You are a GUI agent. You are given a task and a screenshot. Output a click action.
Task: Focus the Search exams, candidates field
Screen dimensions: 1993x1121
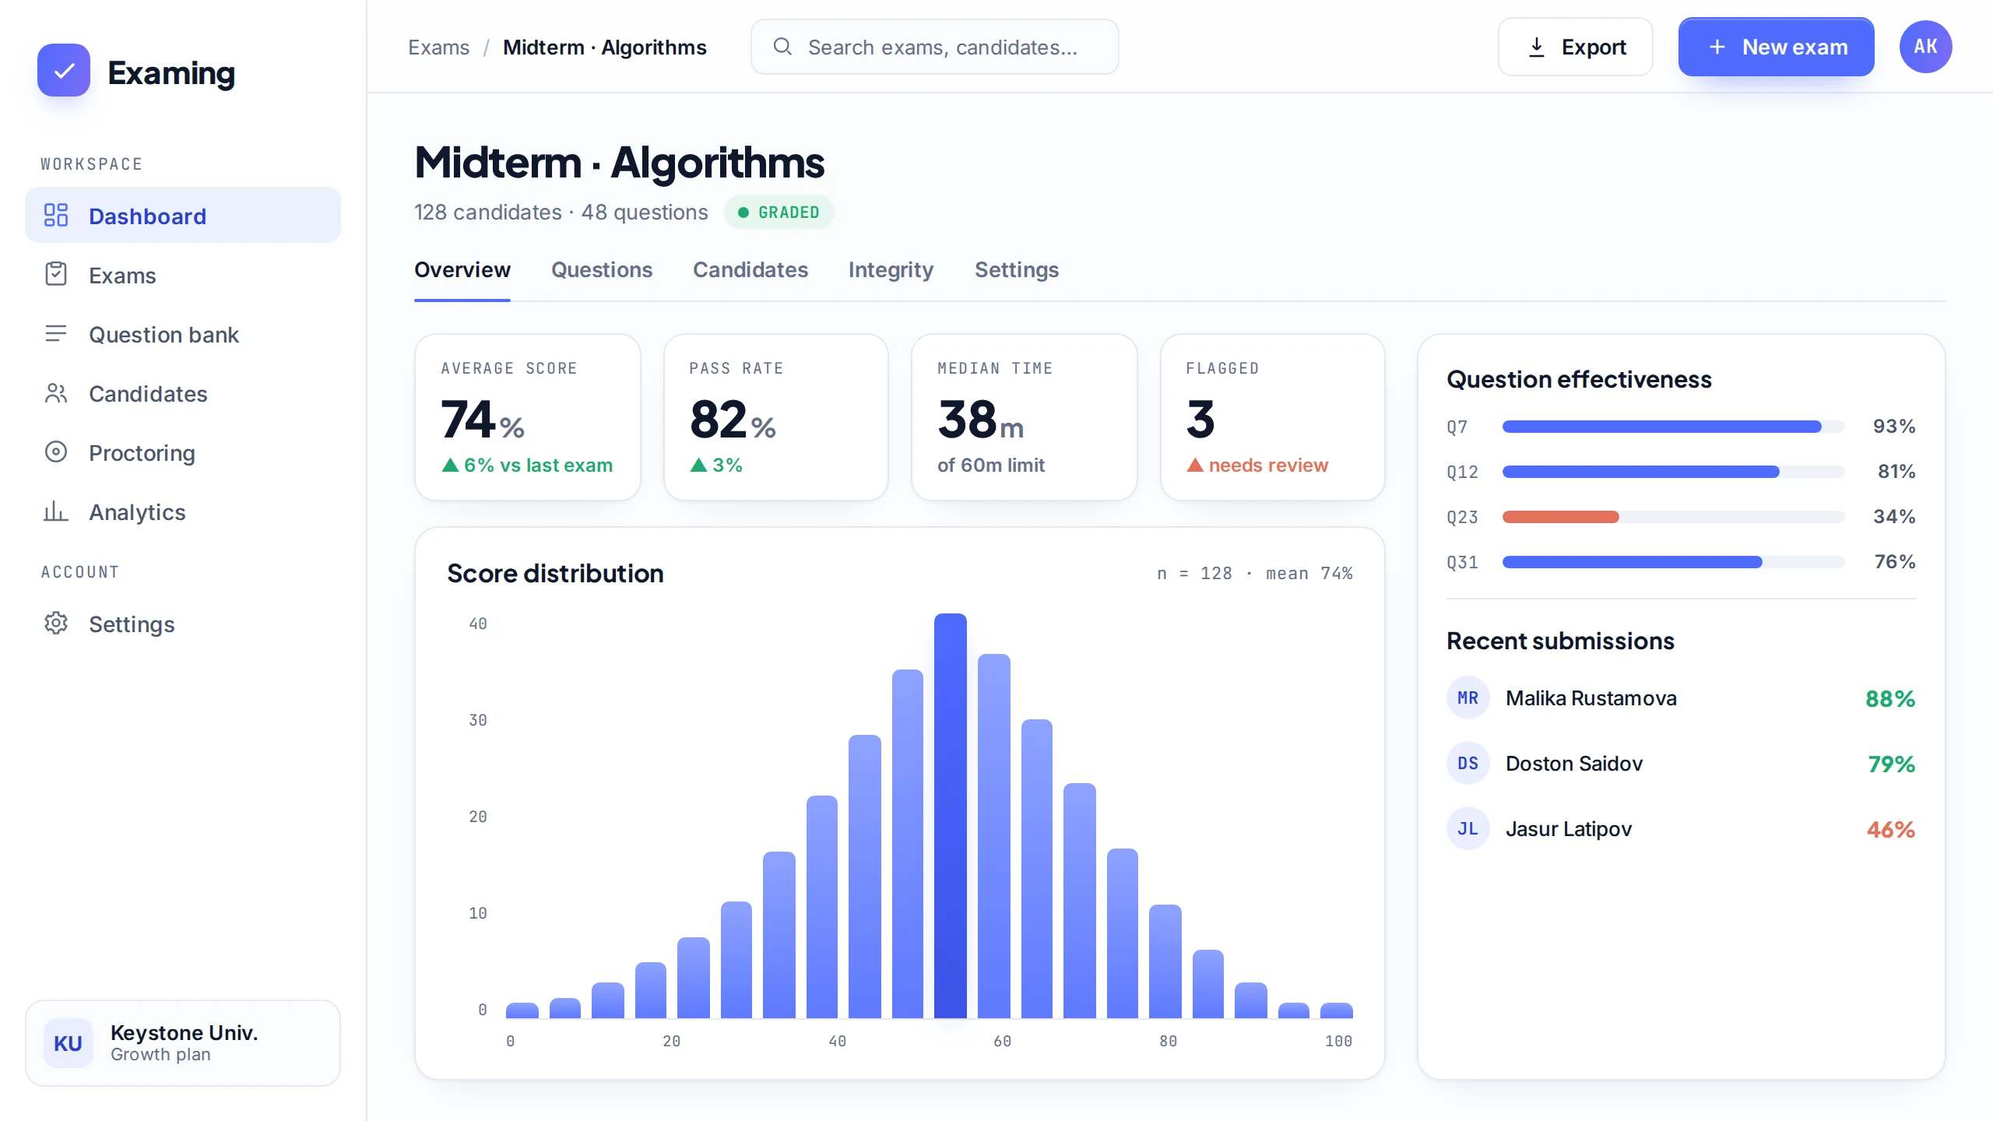pos(934,47)
